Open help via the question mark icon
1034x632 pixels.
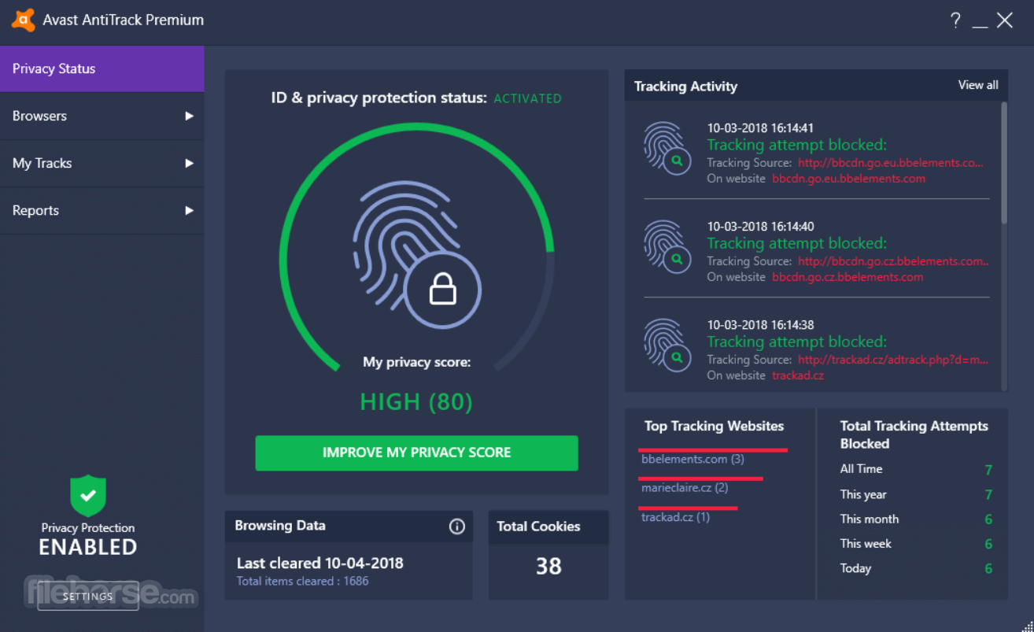[955, 20]
